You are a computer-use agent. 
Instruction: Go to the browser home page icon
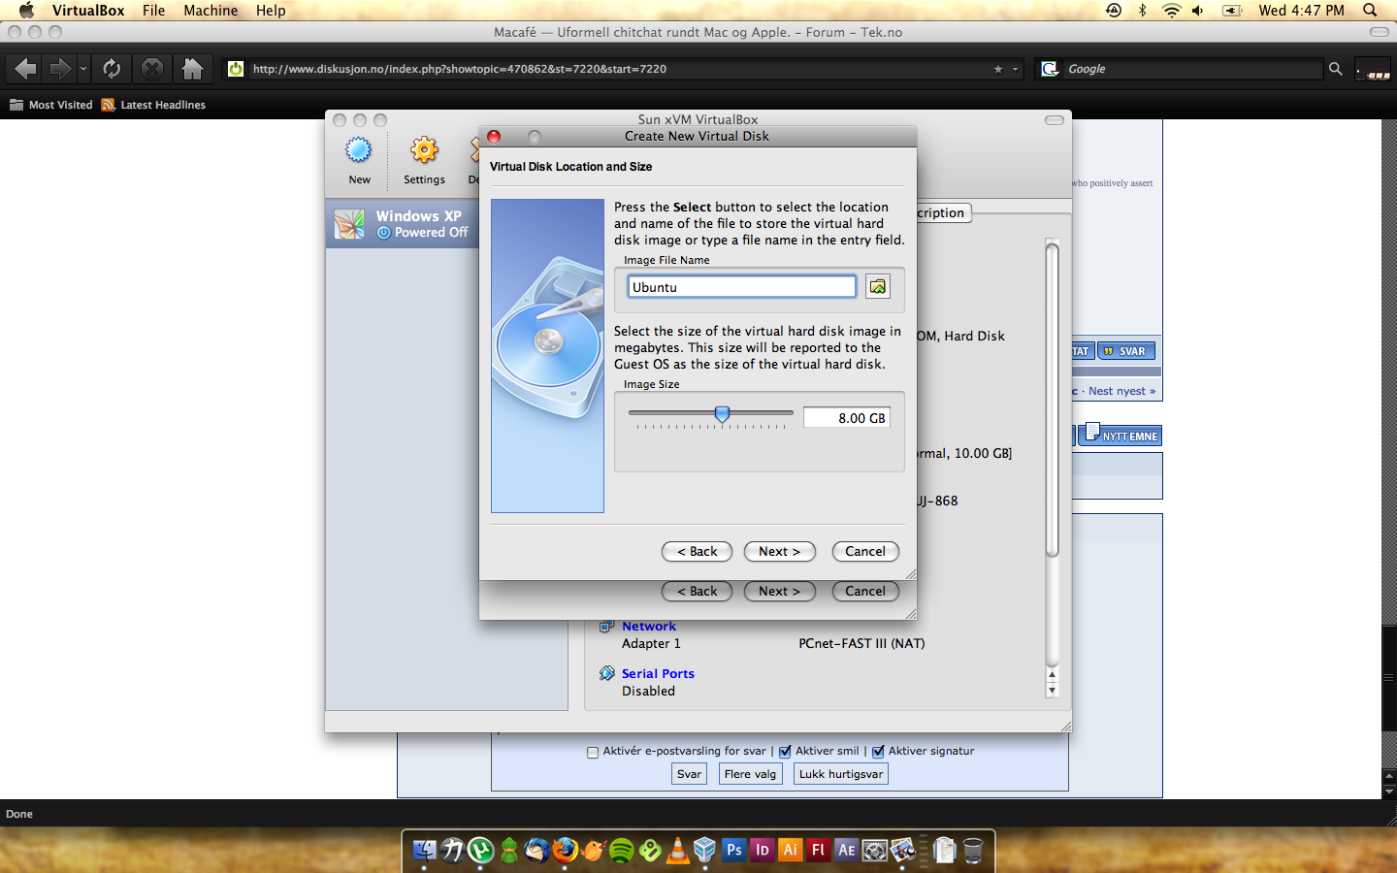pos(193,68)
